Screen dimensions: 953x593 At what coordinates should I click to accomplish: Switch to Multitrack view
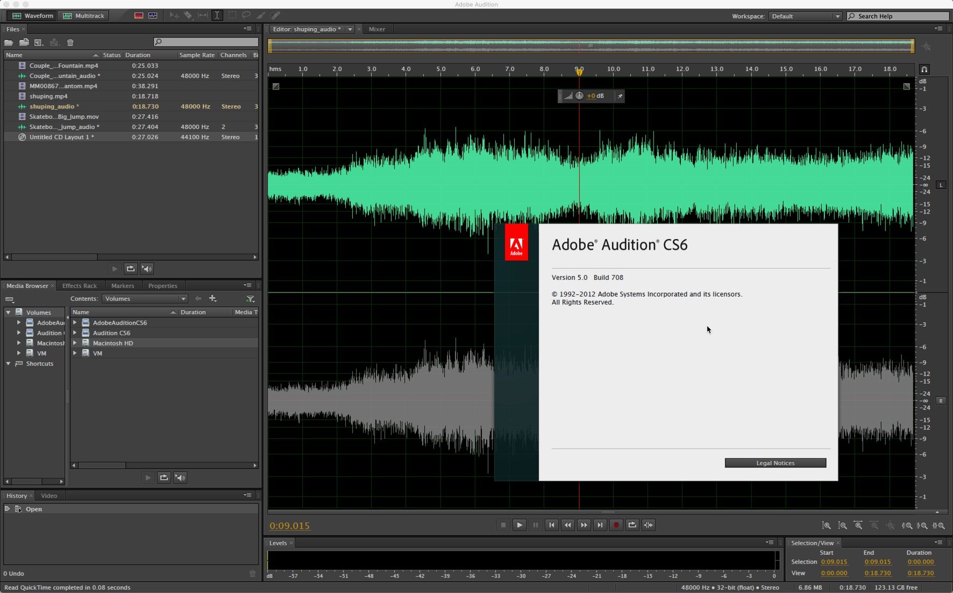click(83, 16)
